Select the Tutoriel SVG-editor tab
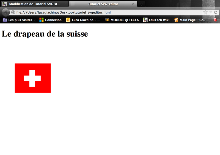This screenshot has height=155, width=220. click(103, 4)
